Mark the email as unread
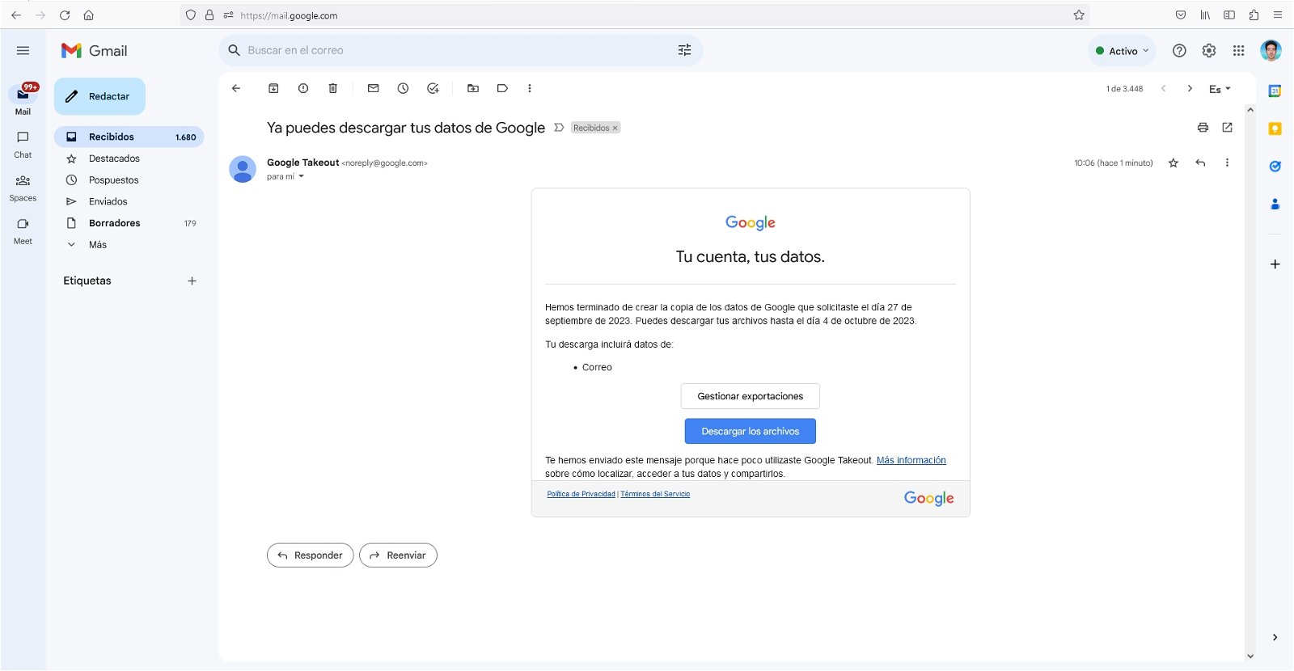The width and height of the screenshot is (1294, 671). tap(373, 88)
